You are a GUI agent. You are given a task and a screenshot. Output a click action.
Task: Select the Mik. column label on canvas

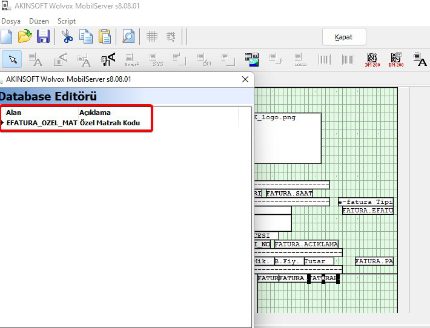coord(264,261)
